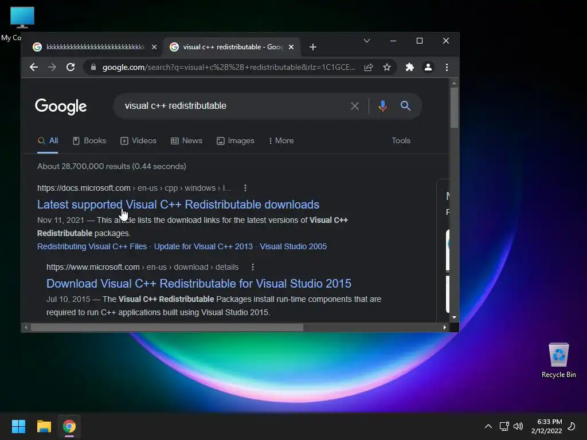Image resolution: width=587 pixels, height=440 pixels.
Task: Expand the More search categories menu
Action: point(281,141)
